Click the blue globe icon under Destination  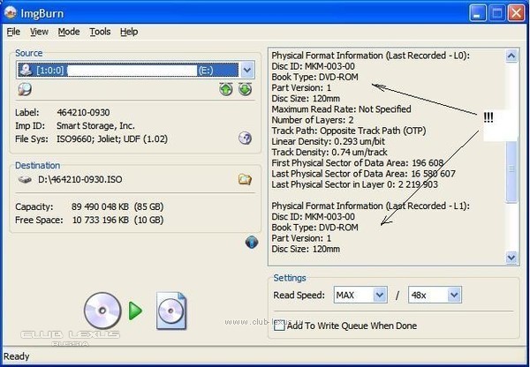tap(251, 243)
